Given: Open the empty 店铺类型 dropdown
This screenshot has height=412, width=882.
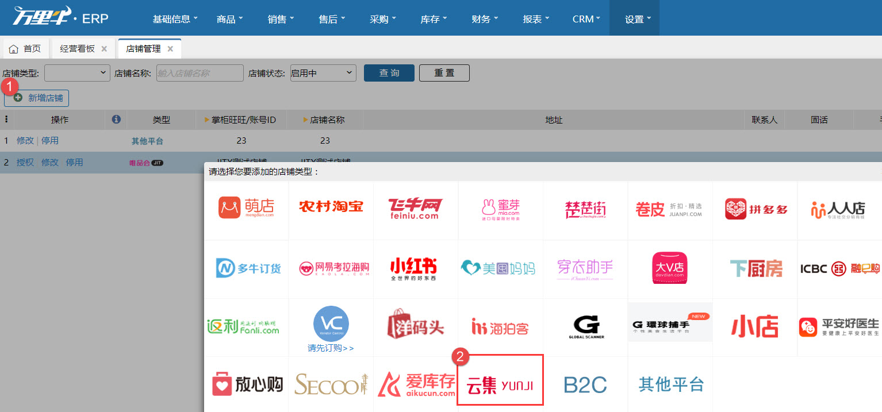Looking at the screenshot, I should coord(76,72).
